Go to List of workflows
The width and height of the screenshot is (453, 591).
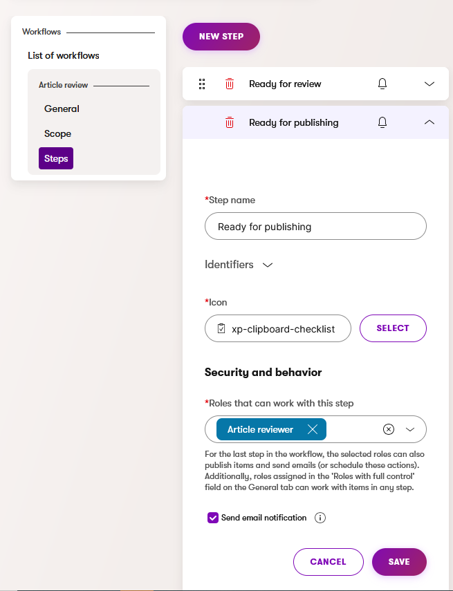click(x=64, y=55)
